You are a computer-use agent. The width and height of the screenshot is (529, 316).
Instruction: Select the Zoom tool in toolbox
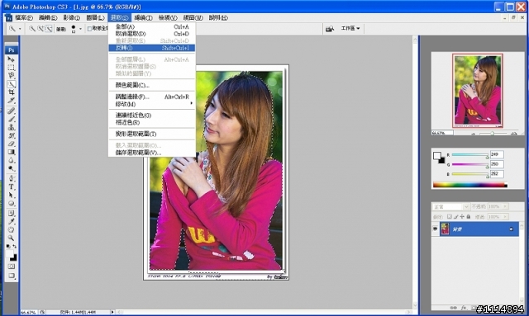click(11, 238)
